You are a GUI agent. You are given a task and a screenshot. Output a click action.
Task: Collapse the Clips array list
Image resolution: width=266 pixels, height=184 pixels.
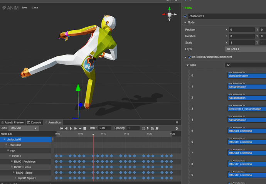188,65
